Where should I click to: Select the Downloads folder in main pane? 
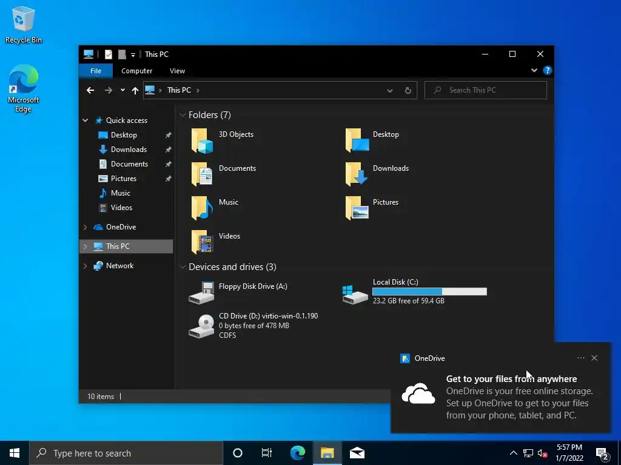[x=357, y=174]
